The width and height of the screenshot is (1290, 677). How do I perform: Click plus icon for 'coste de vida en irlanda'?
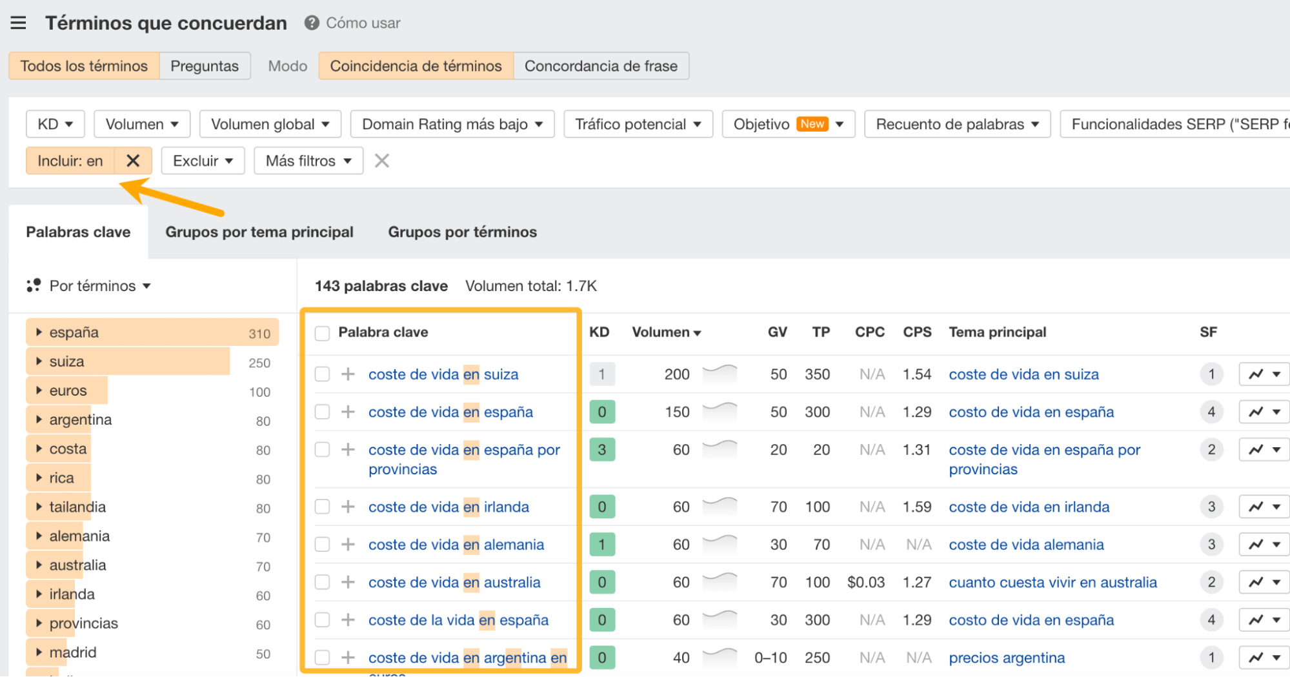pyautogui.click(x=348, y=507)
